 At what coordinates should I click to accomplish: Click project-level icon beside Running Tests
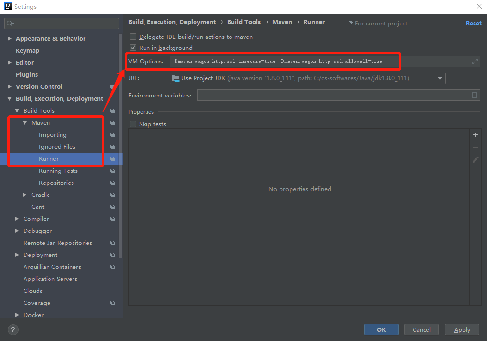pyautogui.click(x=112, y=171)
